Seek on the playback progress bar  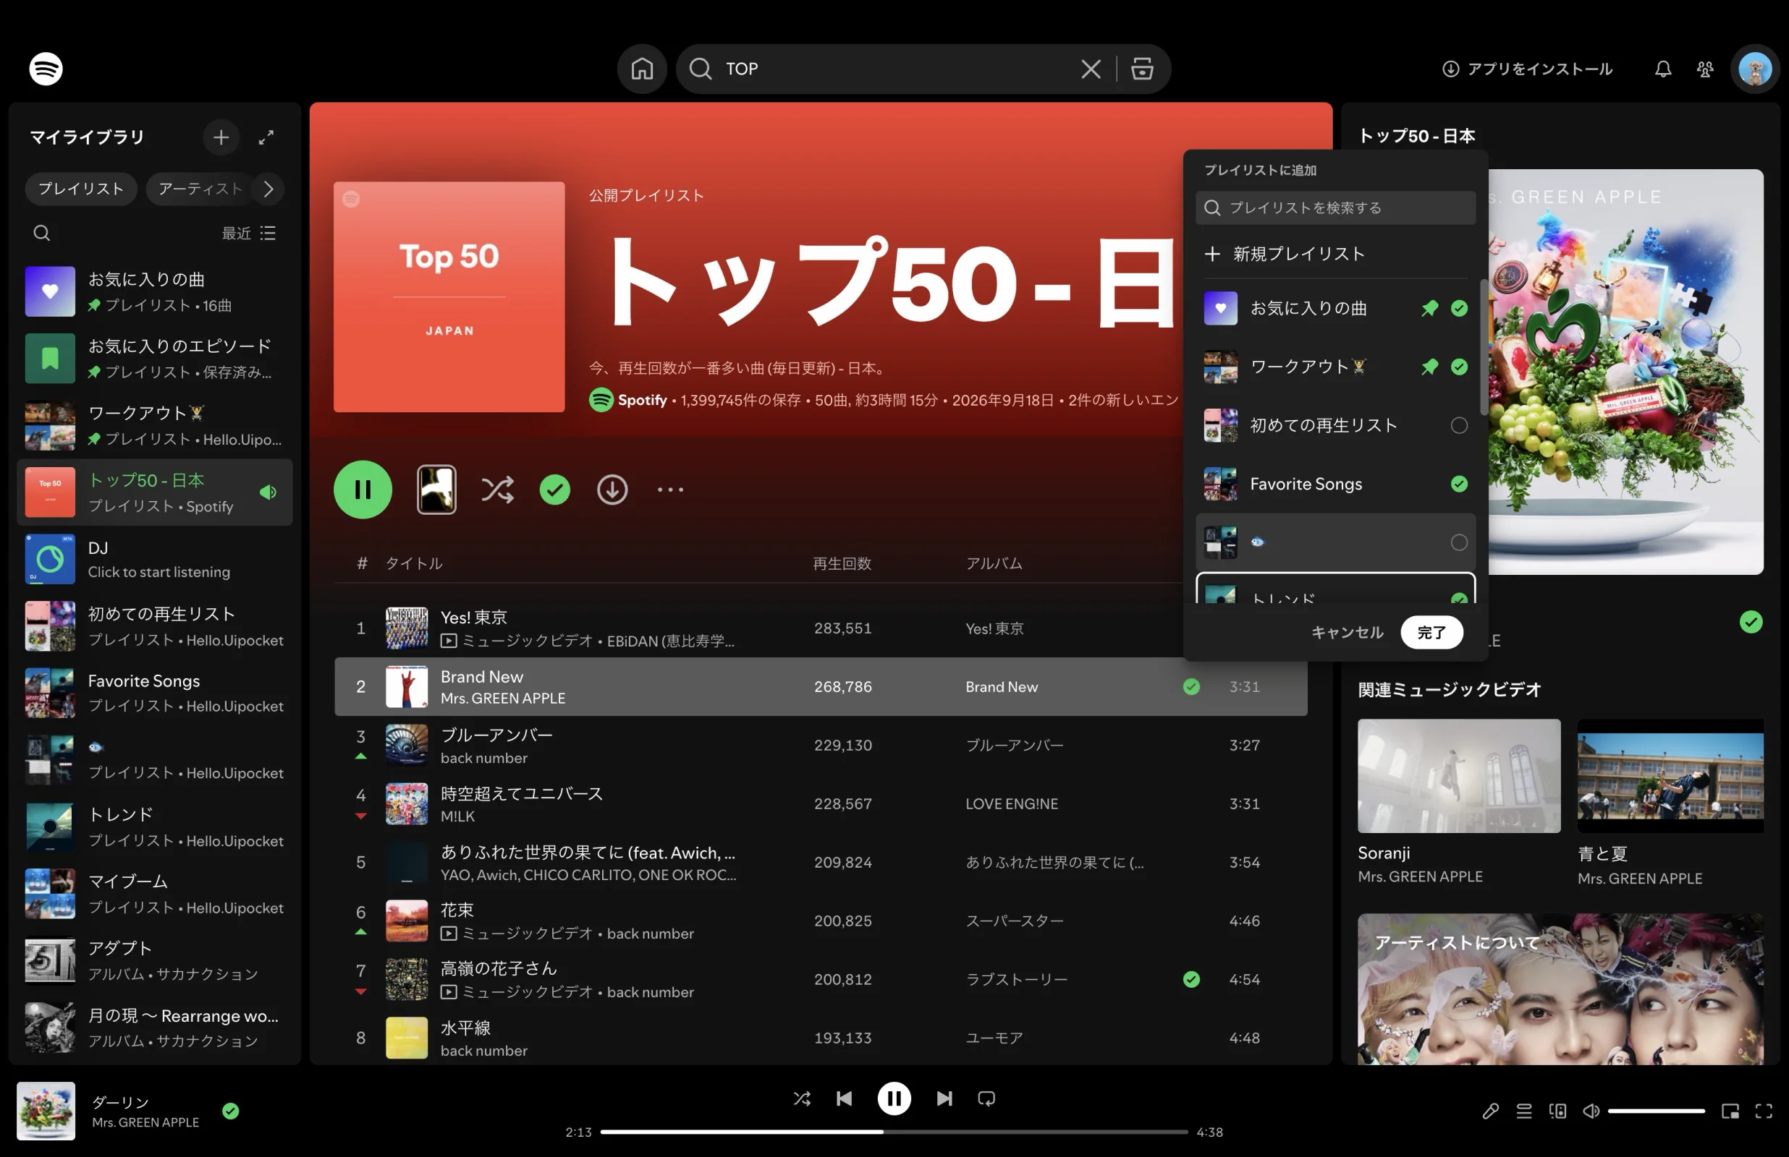[x=894, y=1132]
